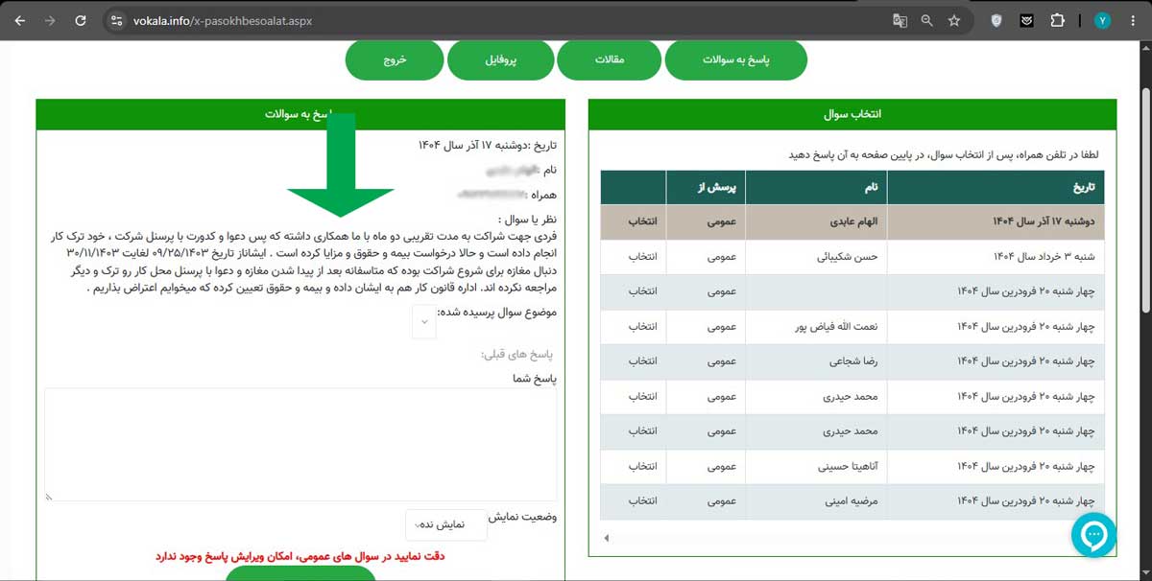Click the name مرضیه امینی
The image size is (1152, 581).
[x=853, y=501]
